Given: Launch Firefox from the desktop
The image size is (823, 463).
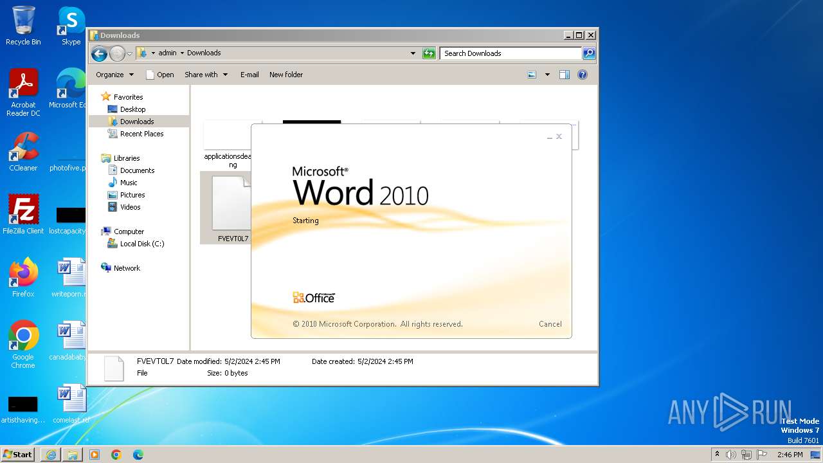Looking at the screenshot, I should tap(23, 278).
